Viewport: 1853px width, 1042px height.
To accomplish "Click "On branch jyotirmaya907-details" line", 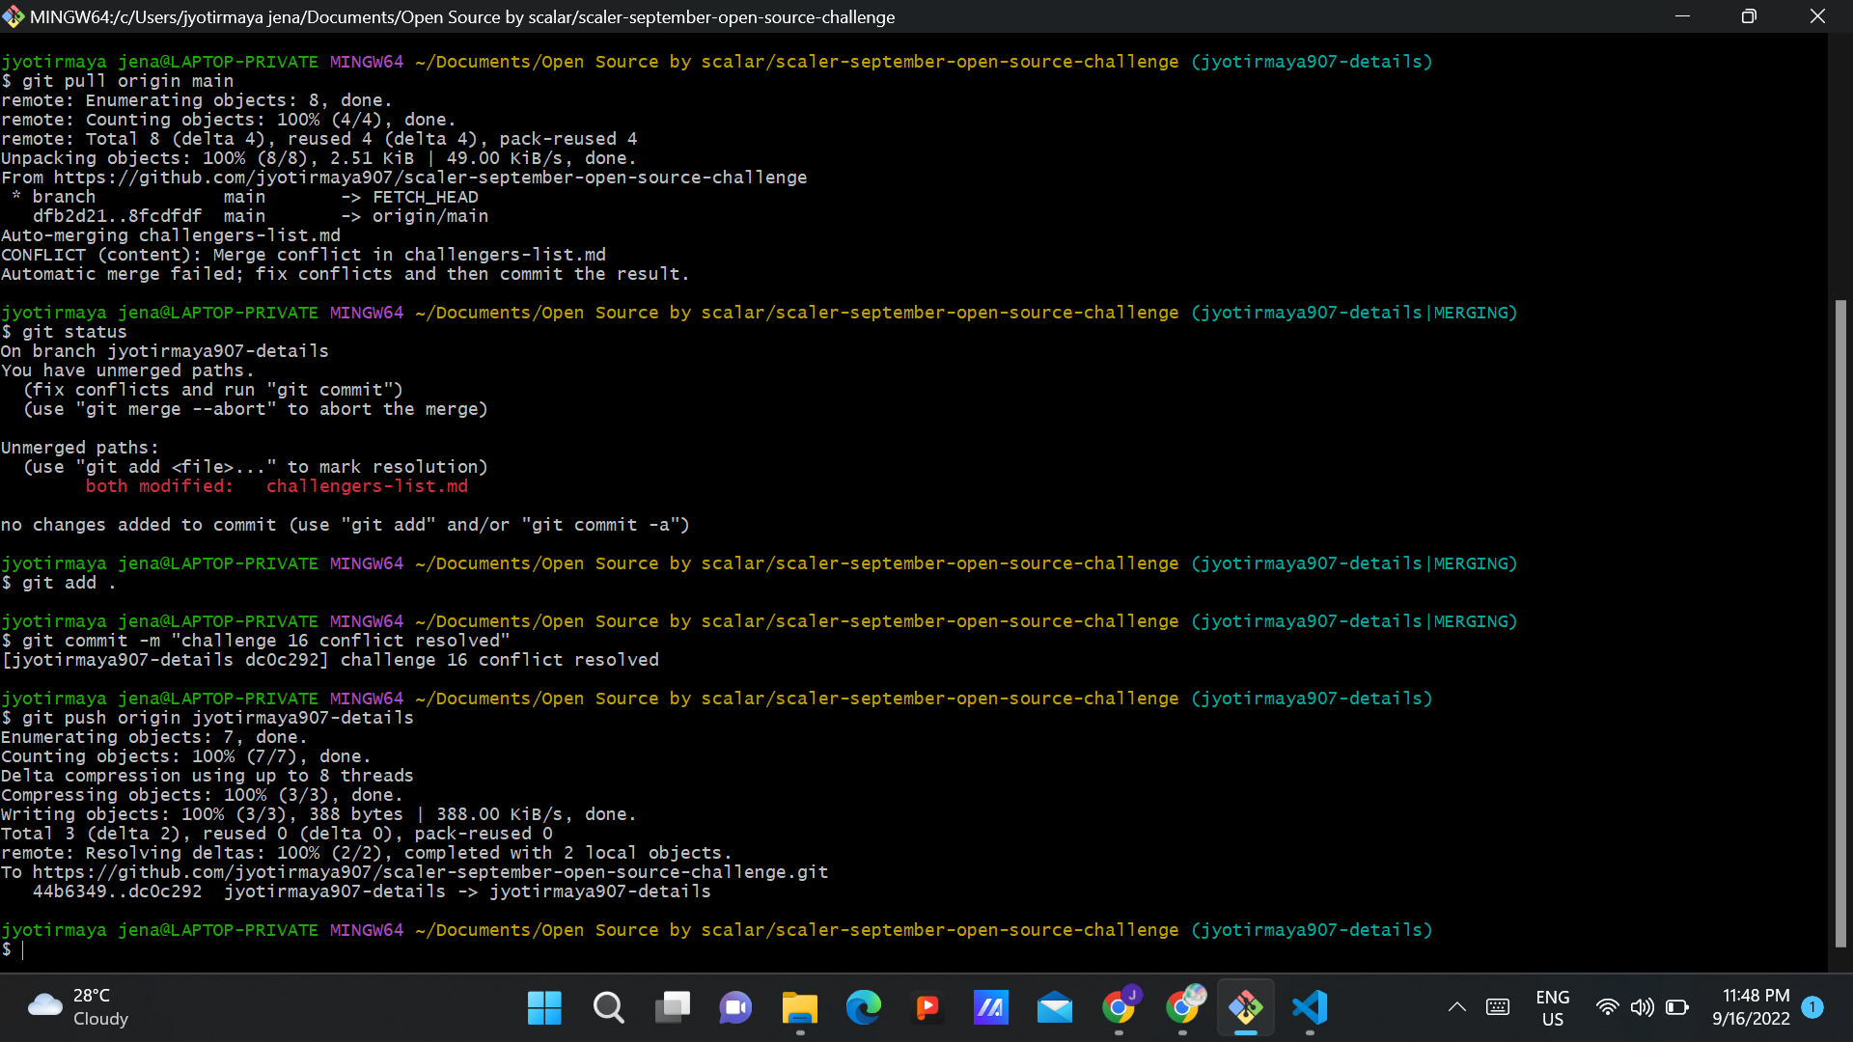I will point(165,351).
